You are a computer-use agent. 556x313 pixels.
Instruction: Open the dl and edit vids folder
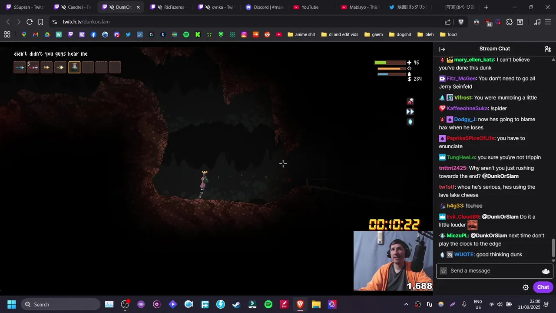339,34
